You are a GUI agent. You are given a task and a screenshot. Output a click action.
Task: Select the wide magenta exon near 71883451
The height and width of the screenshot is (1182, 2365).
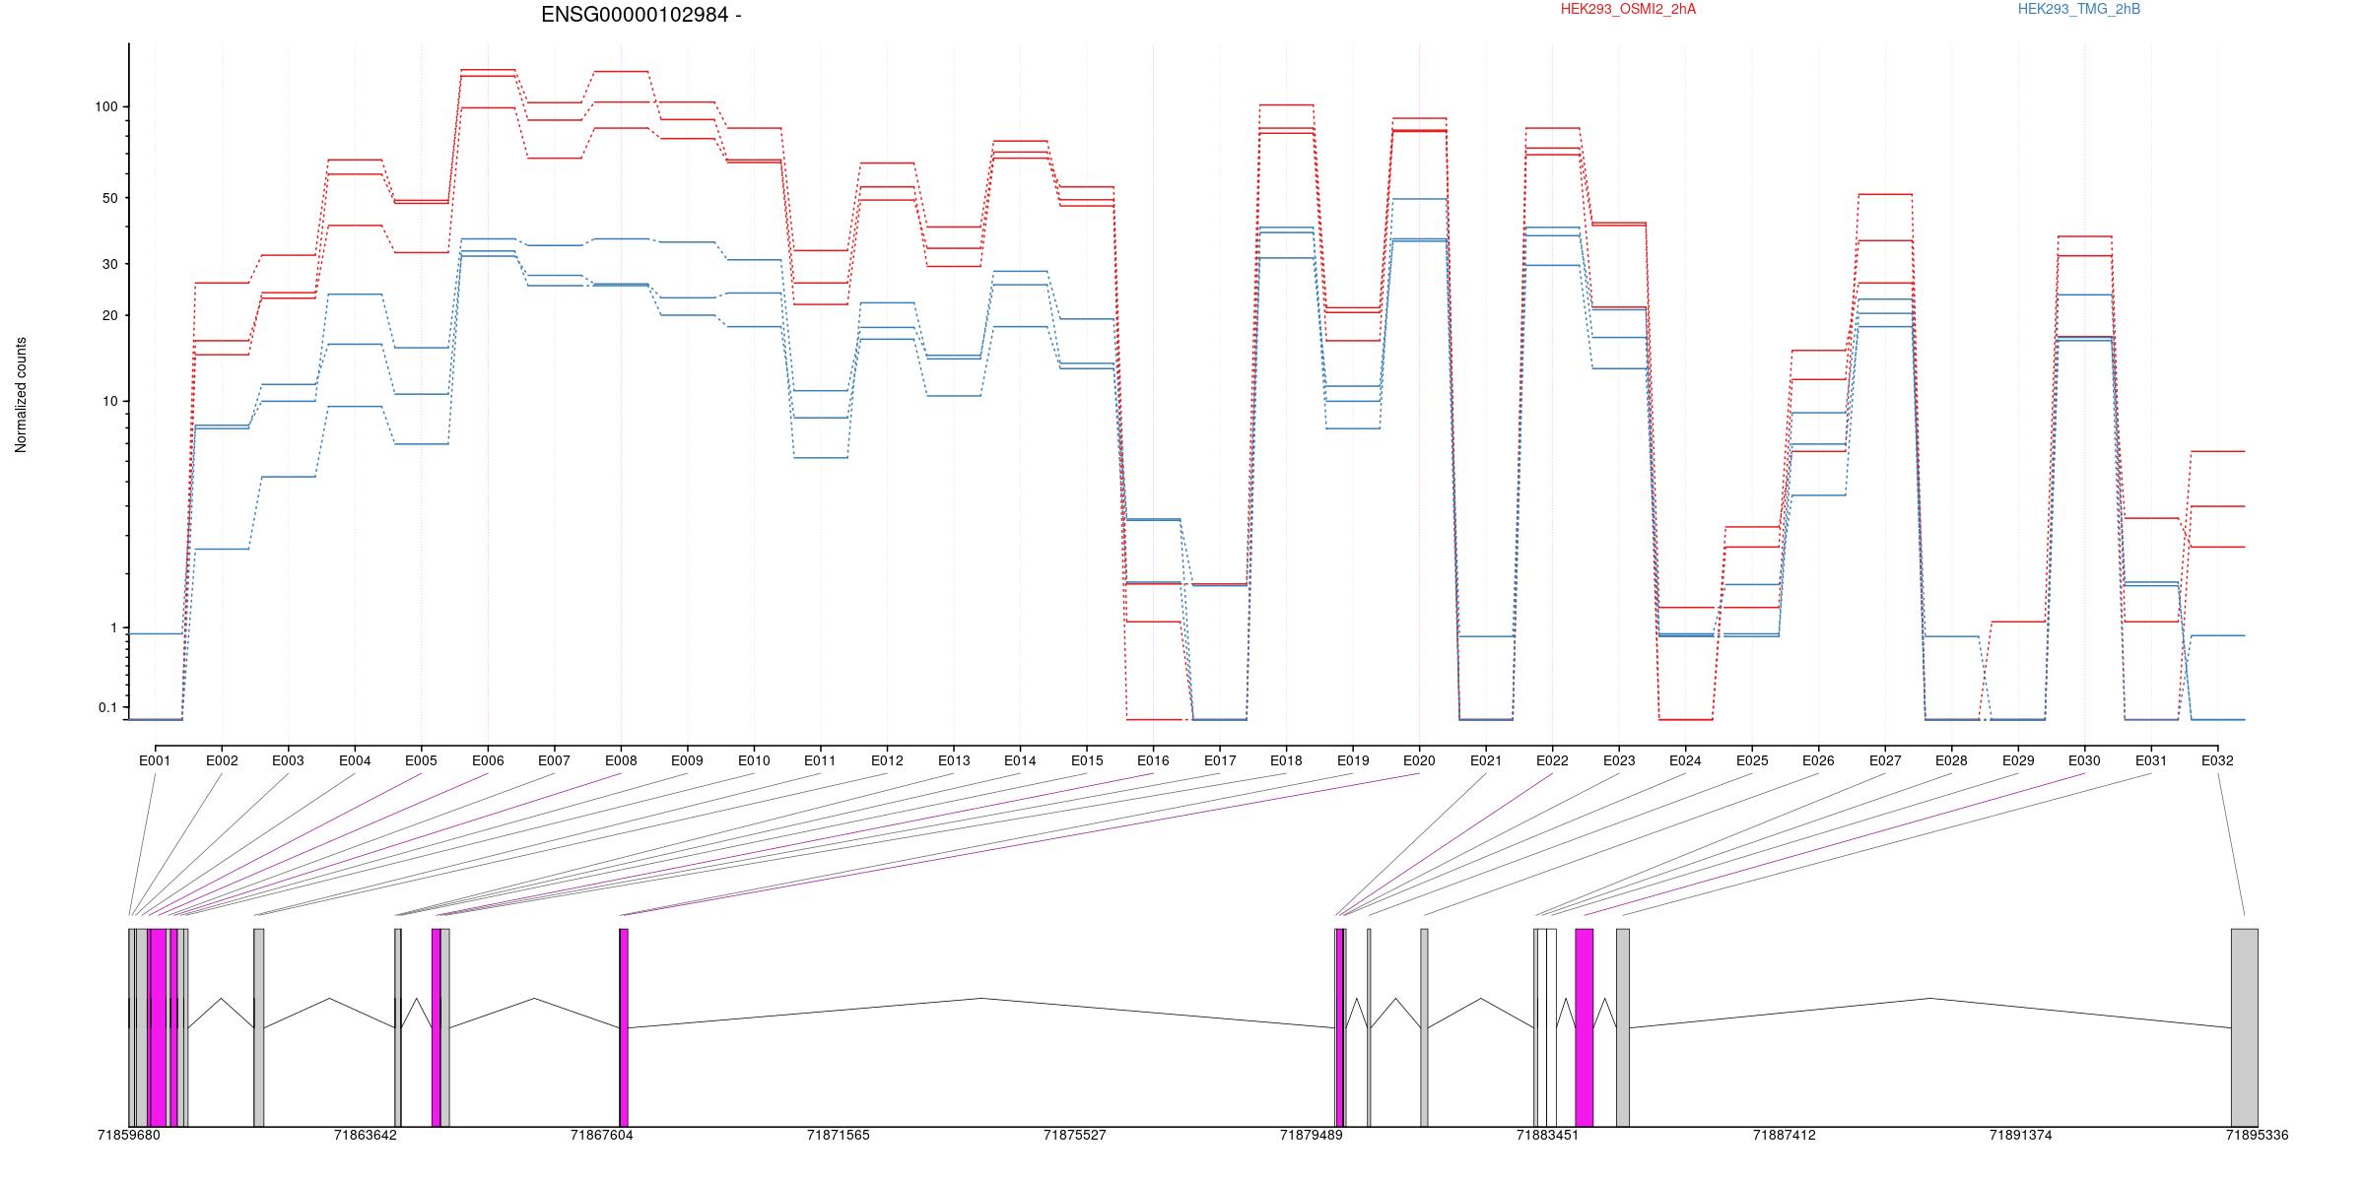(1585, 1027)
